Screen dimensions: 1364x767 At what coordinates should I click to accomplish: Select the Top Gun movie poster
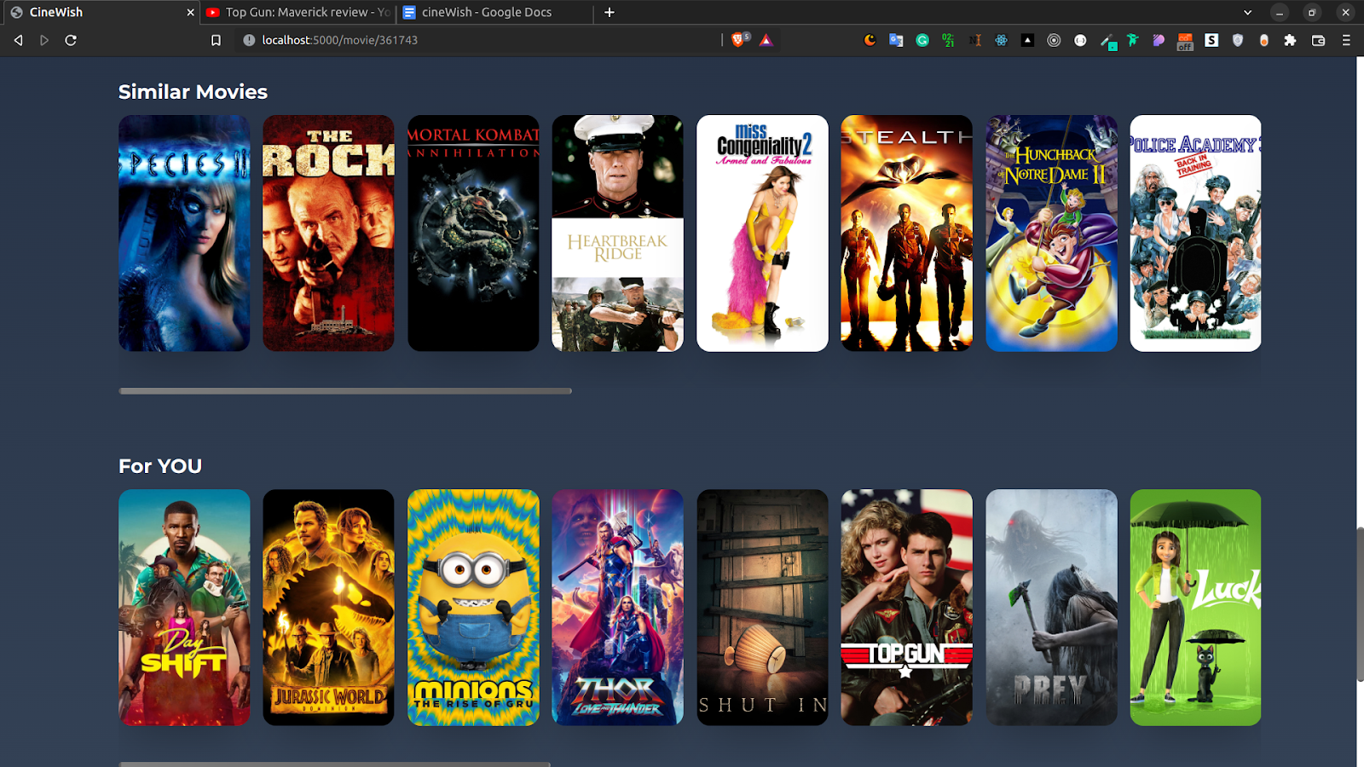pos(906,608)
